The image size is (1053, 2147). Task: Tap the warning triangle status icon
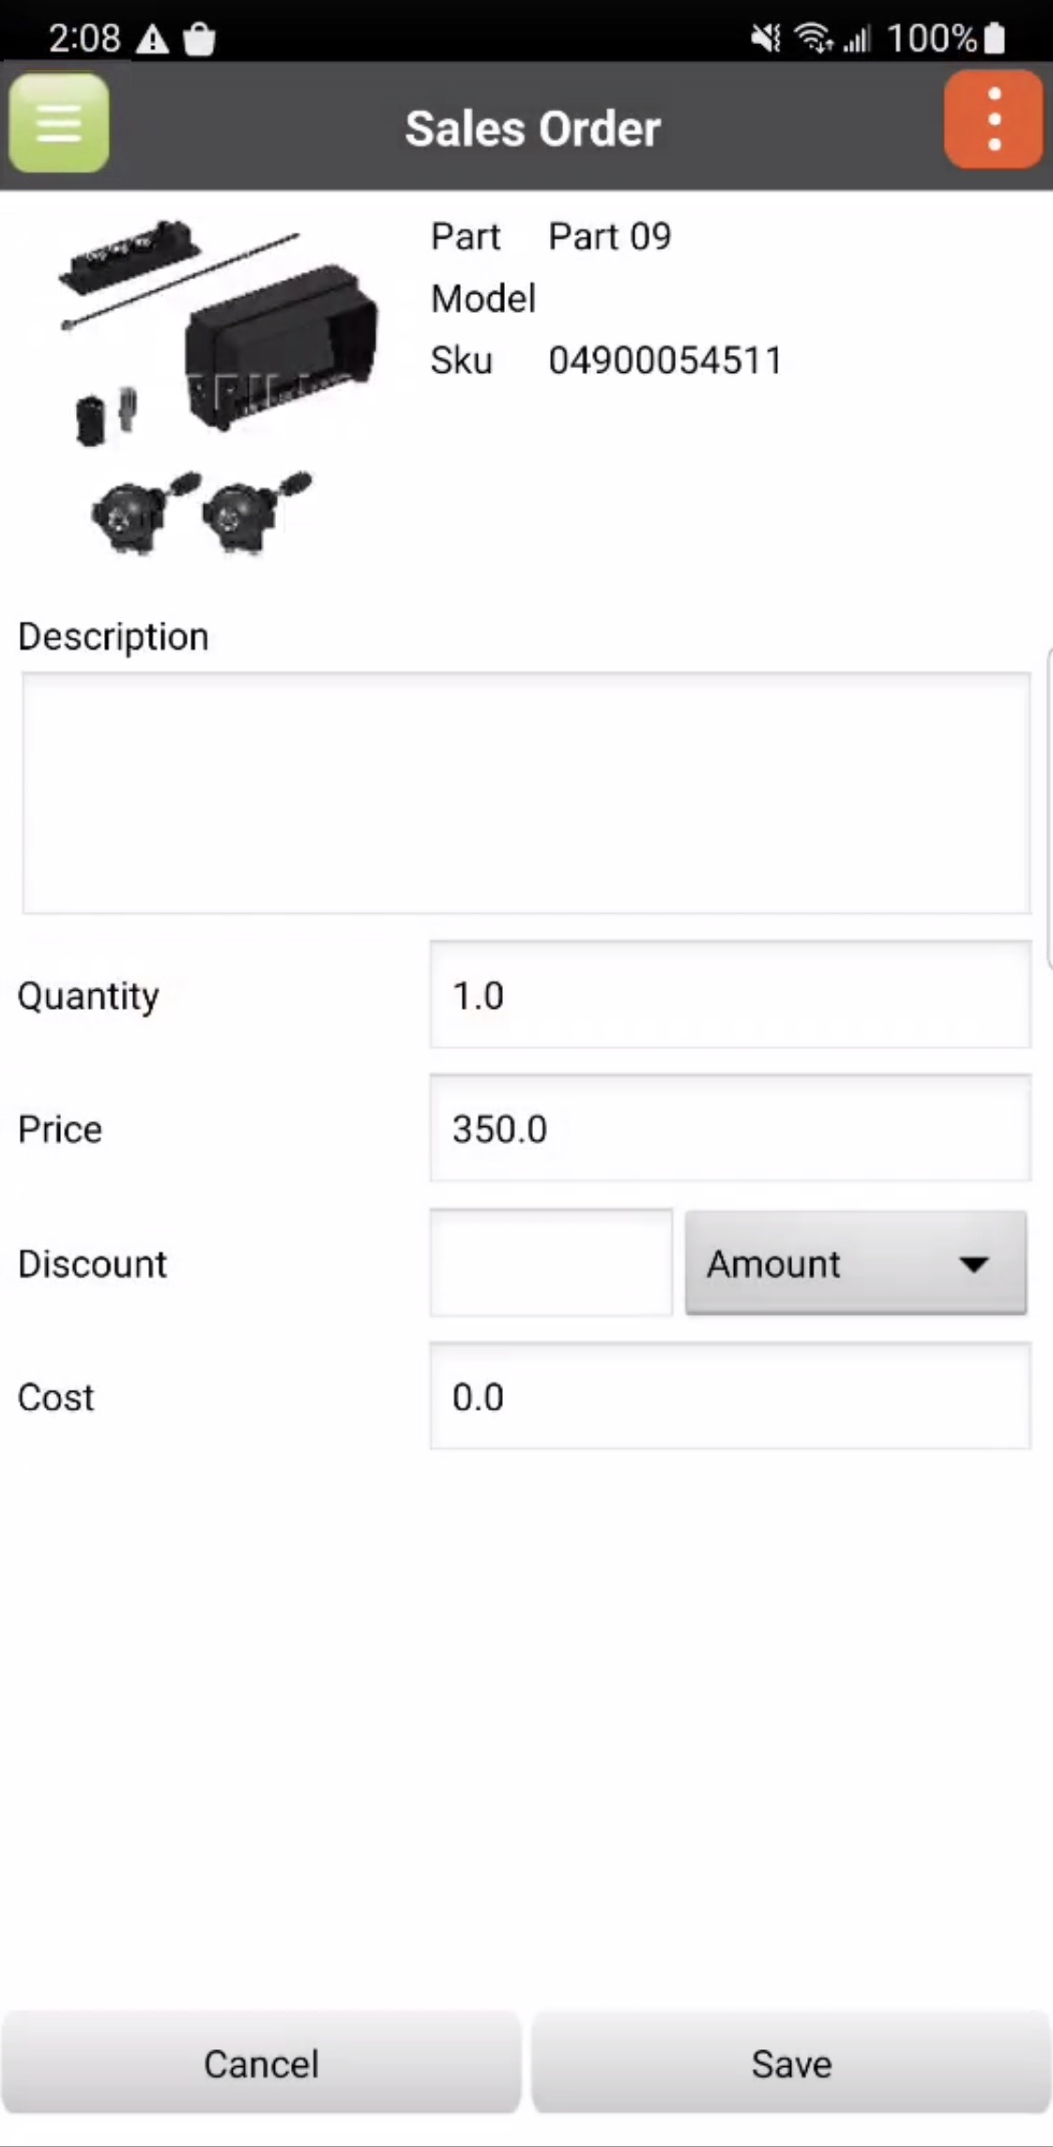click(x=152, y=40)
